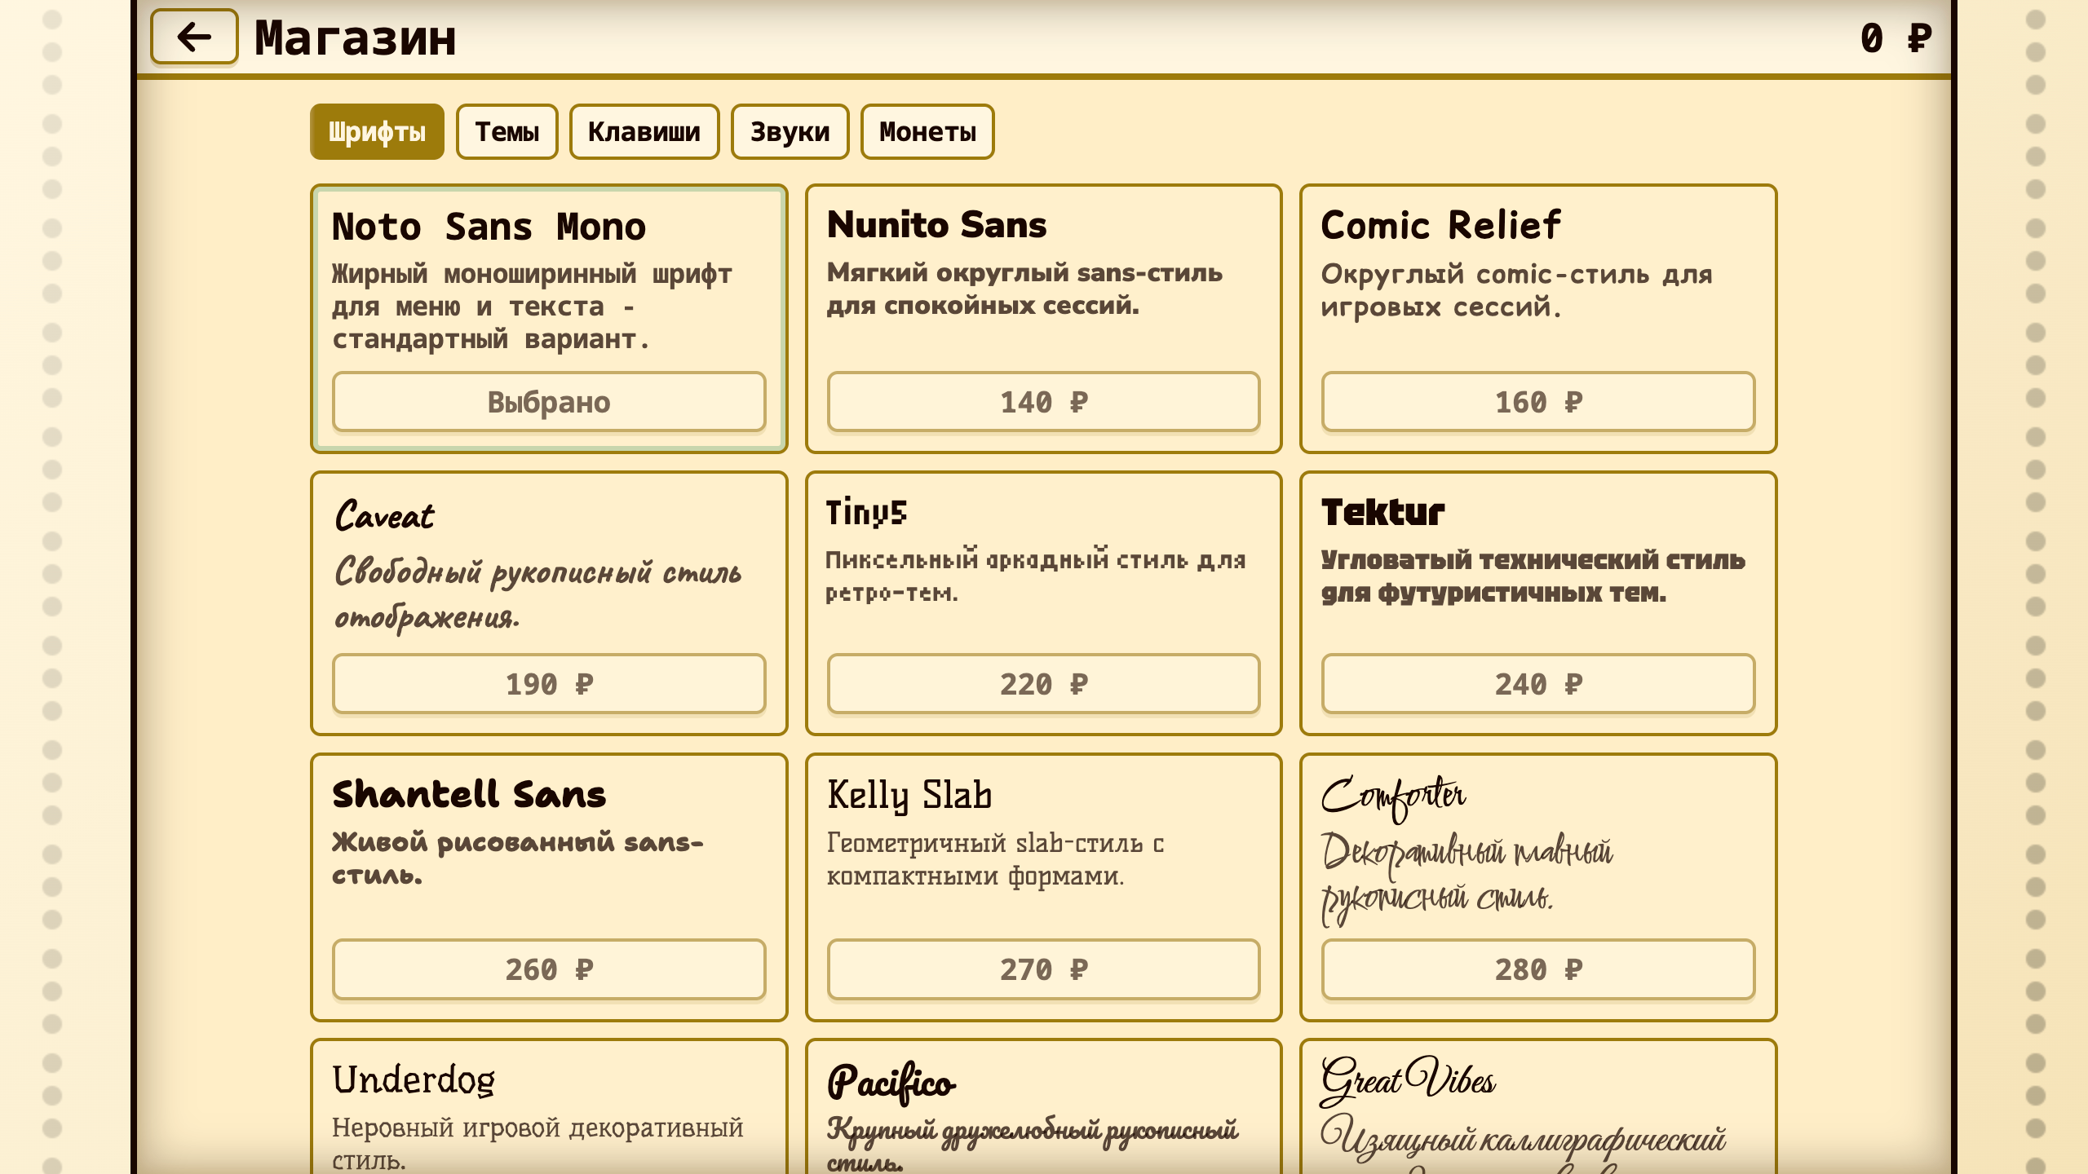Click the Магазин header title
This screenshot has width=2088, height=1174.
click(355, 38)
